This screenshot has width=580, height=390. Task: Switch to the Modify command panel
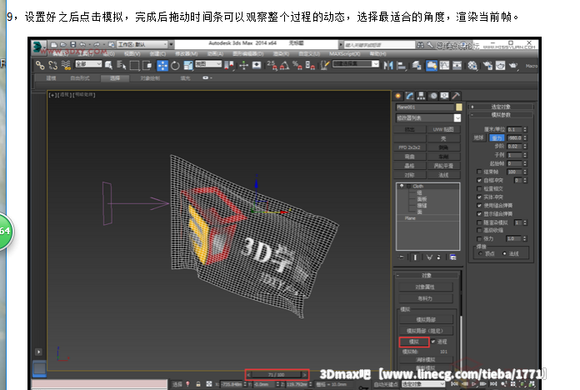tap(409, 96)
